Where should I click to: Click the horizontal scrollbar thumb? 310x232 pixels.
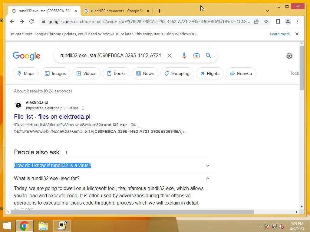[132, 212]
